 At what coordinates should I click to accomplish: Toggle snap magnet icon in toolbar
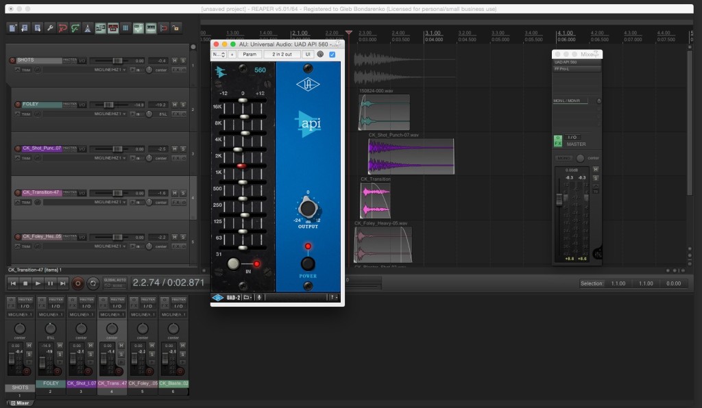pos(163,28)
